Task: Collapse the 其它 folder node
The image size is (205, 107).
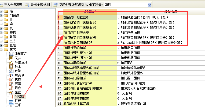Action: point(2,50)
